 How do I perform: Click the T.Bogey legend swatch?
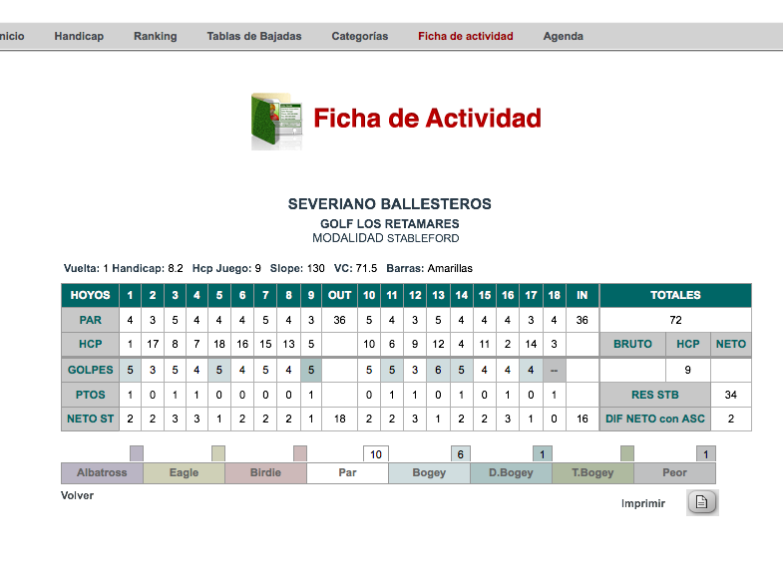[592, 472]
